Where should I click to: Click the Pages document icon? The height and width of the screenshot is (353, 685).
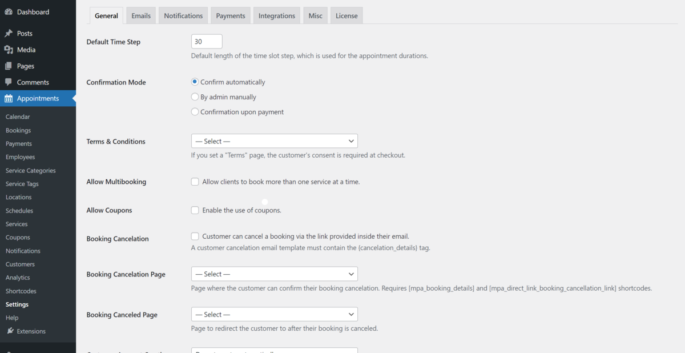(9, 66)
